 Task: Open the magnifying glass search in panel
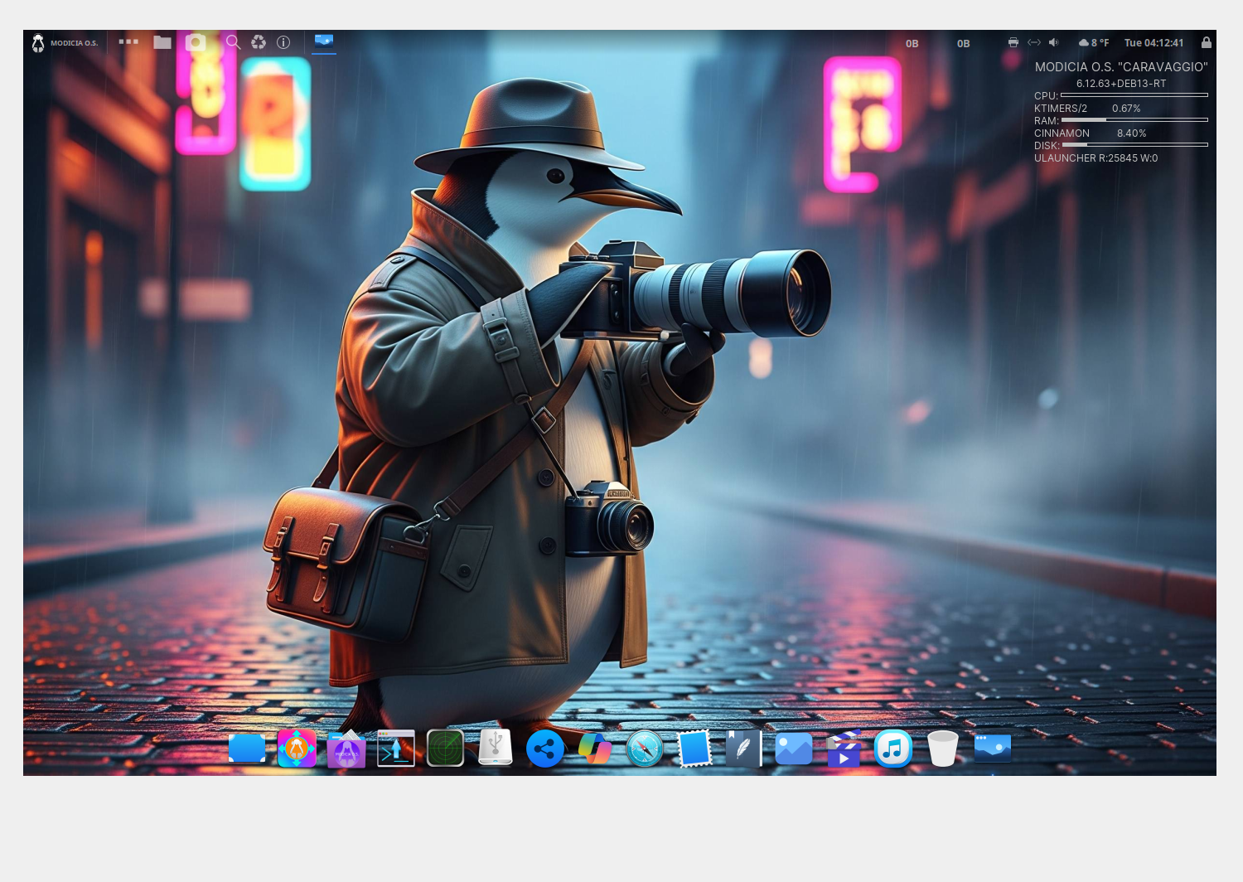tap(234, 42)
